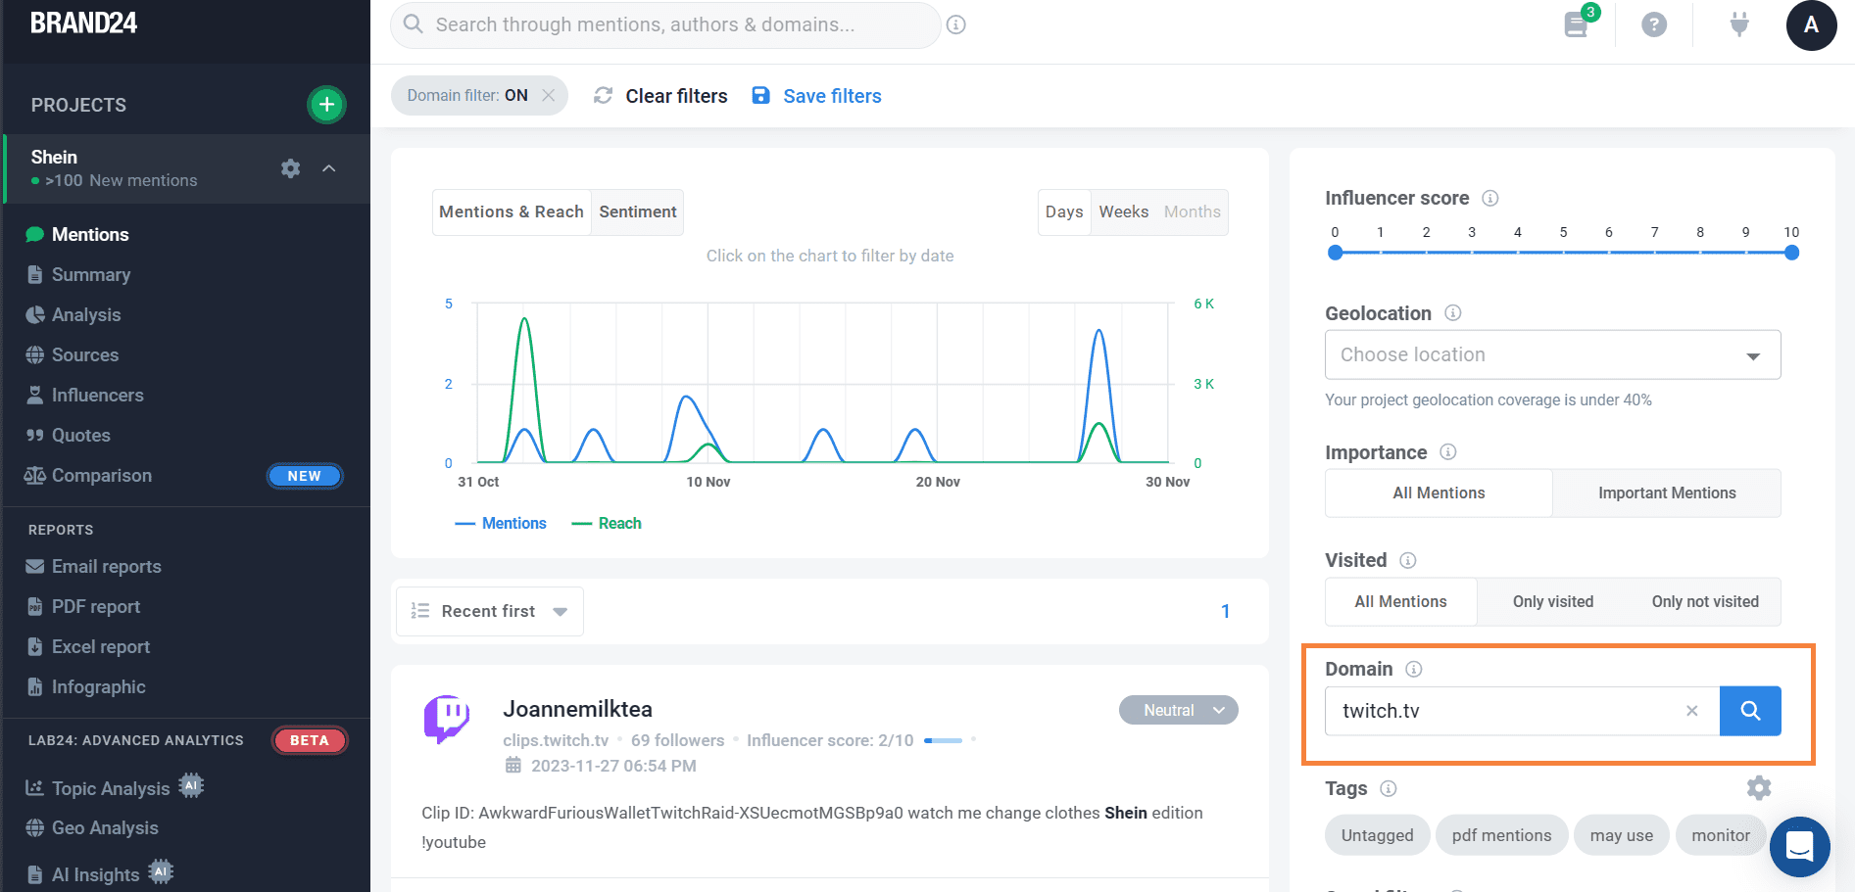This screenshot has height=892, width=1855.
Task: Click Clear filters
Action: 661,96
